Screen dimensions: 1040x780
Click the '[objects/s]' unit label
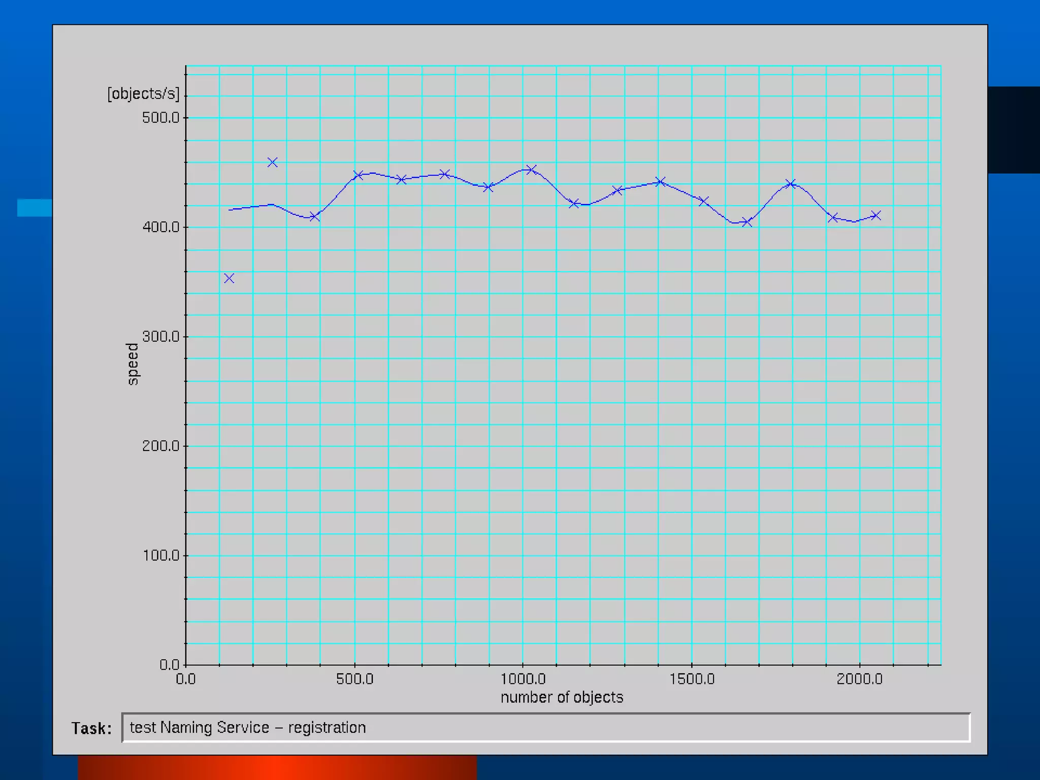(143, 93)
